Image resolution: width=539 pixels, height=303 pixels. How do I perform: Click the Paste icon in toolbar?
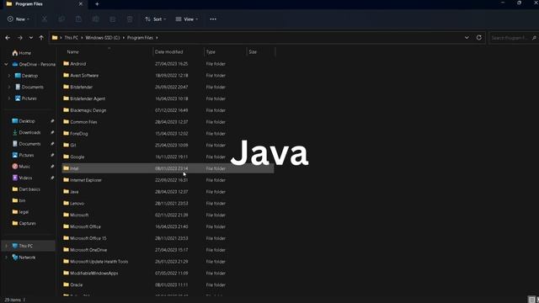click(x=78, y=19)
